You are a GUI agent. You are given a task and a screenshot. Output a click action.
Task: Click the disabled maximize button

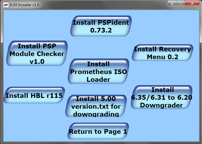click(181, 3)
